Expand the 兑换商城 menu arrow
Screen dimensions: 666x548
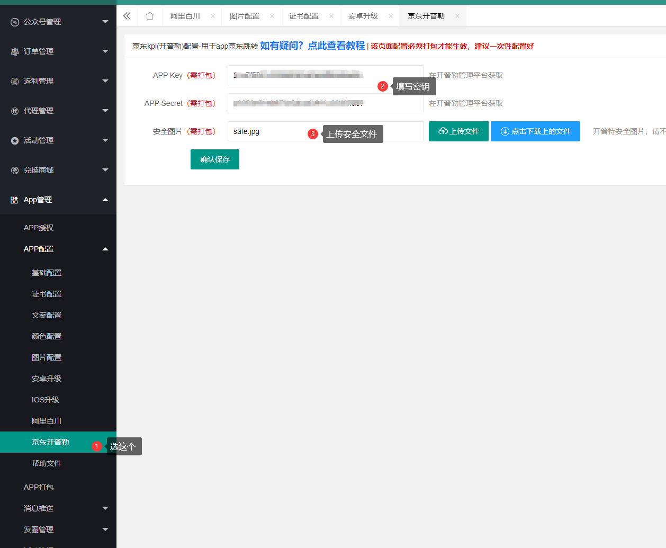click(x=105, y=170)
